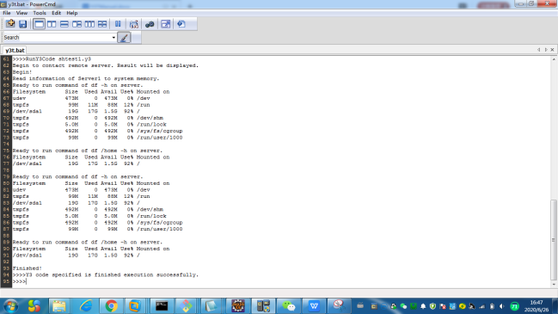
Task: Open the Tools menu
Action: [40, 13]
